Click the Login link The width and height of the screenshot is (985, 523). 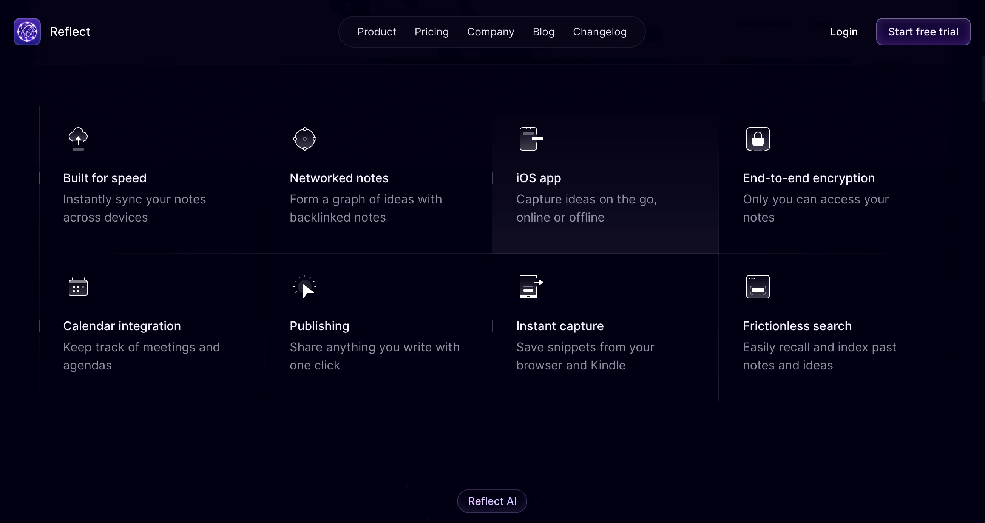[843, 32]
